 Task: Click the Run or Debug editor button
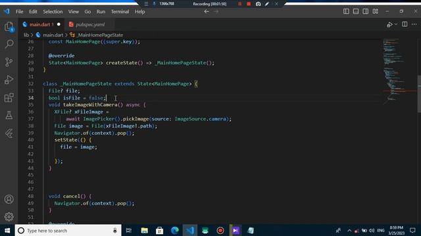[389, 24]
